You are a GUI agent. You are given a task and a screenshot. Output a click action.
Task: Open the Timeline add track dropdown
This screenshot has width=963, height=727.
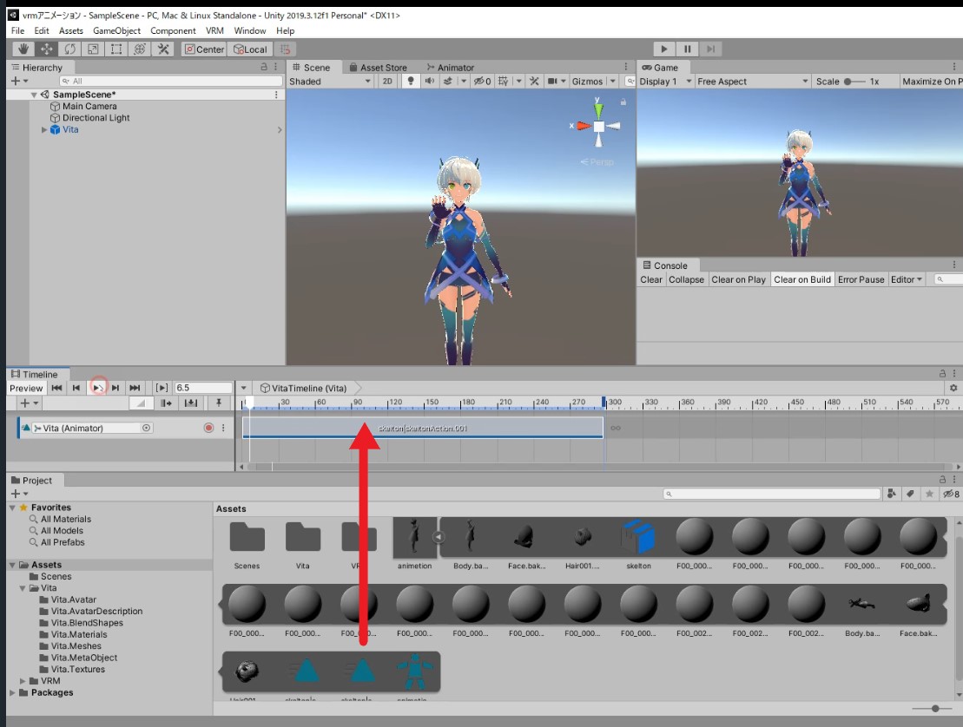(x=29, y=403)
